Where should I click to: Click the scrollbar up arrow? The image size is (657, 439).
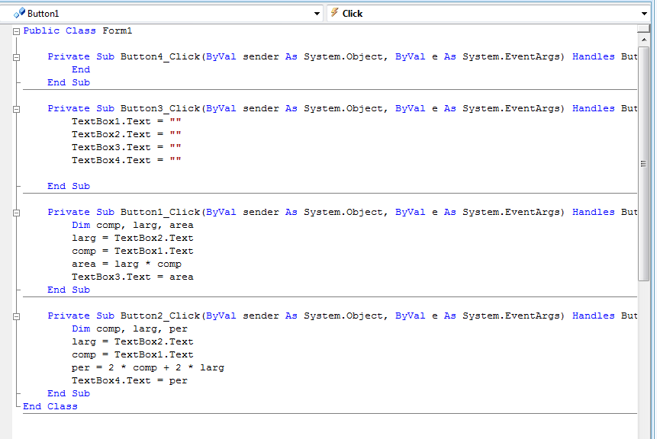click(643, 40)
